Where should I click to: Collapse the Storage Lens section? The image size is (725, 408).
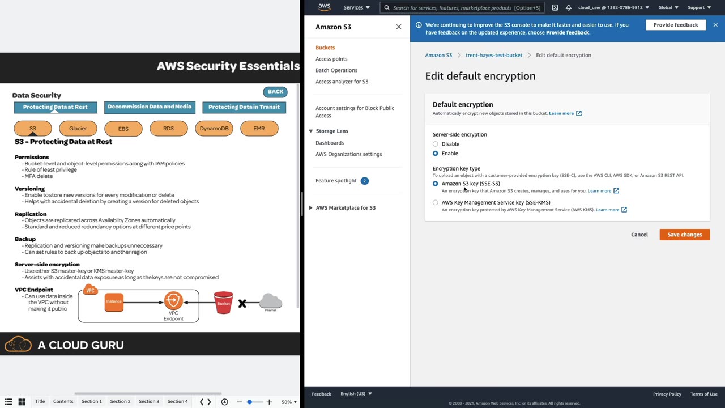click(x=310, y=131)
